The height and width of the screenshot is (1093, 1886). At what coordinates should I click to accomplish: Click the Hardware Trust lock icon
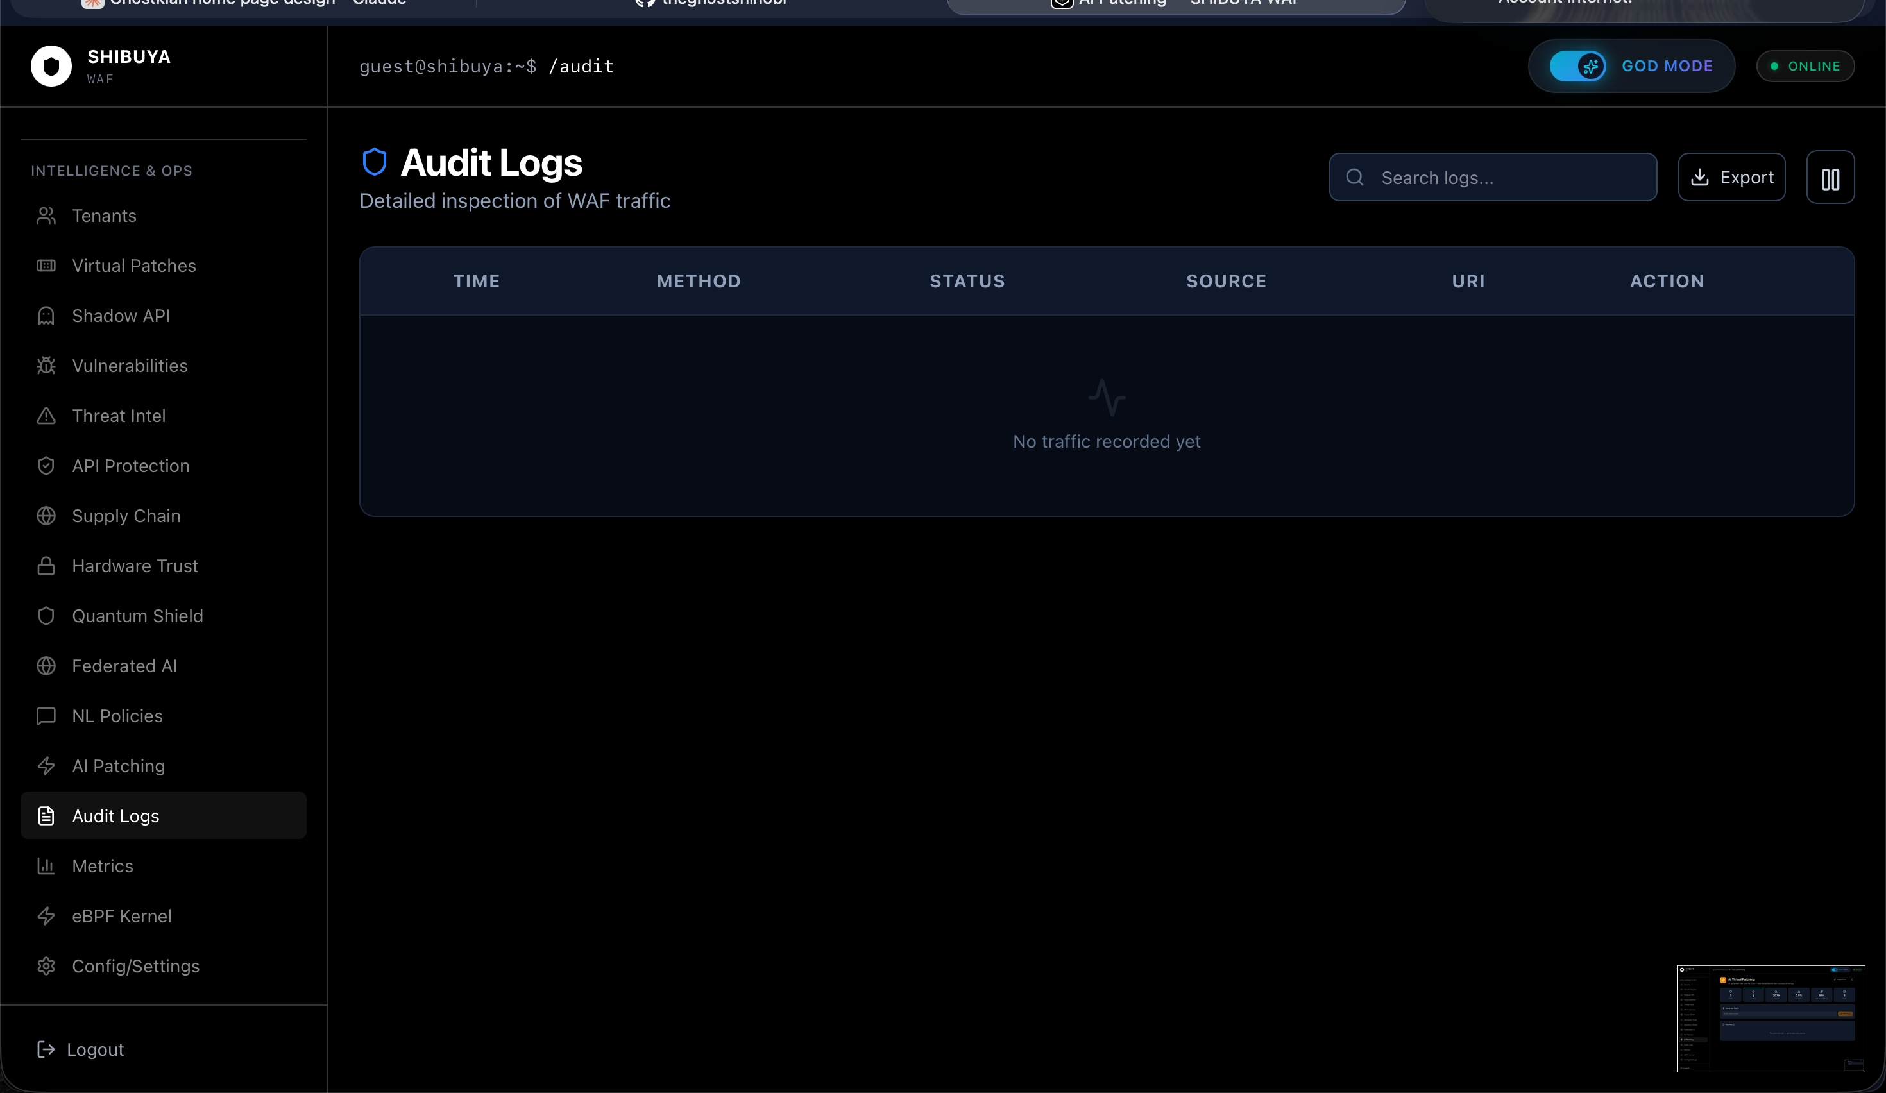click(46, 566)
